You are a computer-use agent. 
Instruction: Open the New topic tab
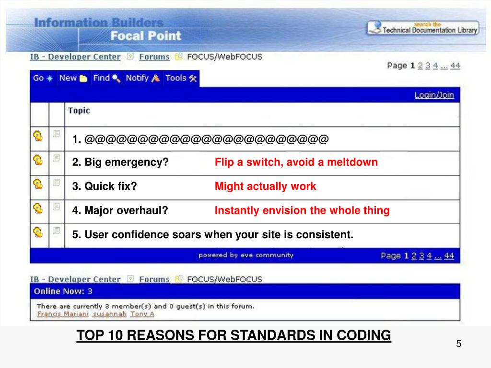[73, 78]
